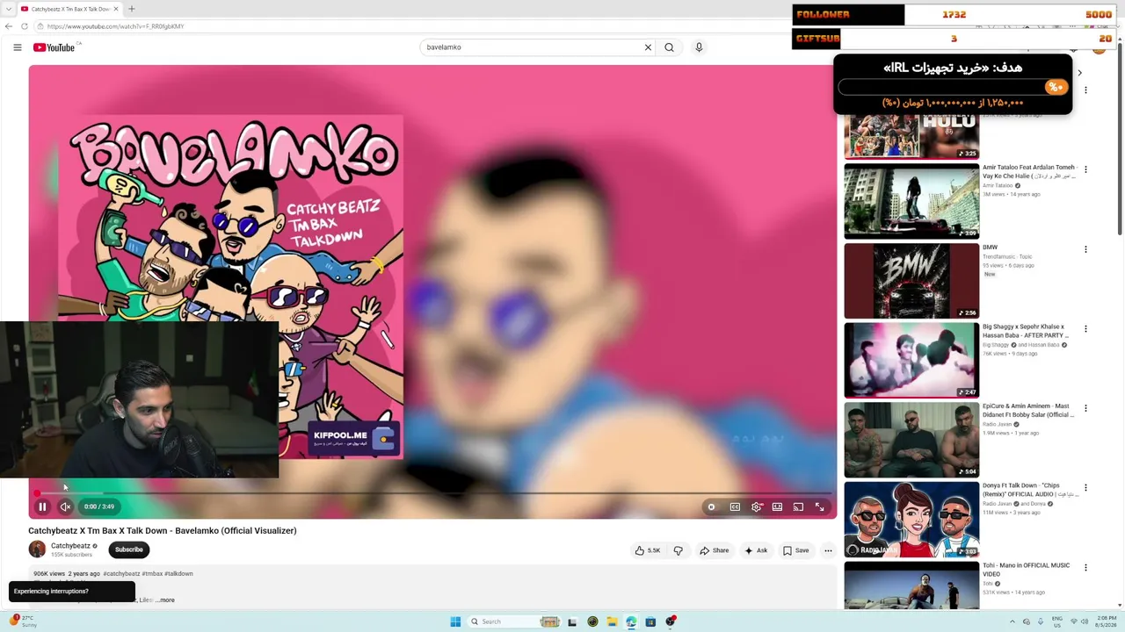Go to the YouTube home logo
Image resolution: width=1125 pixels, height=632 pixels.
(54, 47)
